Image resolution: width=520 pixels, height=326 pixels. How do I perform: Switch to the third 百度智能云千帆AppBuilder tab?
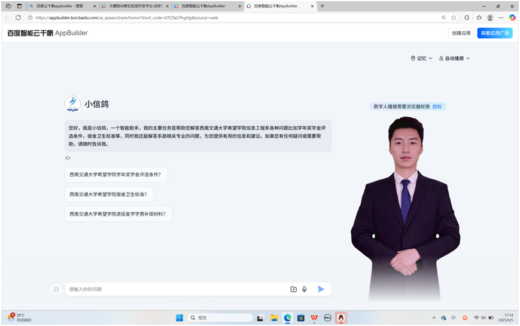(x=207, y=6)
